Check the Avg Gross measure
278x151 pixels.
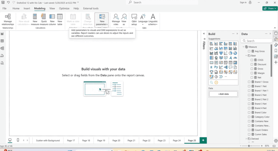pos(249,51)
